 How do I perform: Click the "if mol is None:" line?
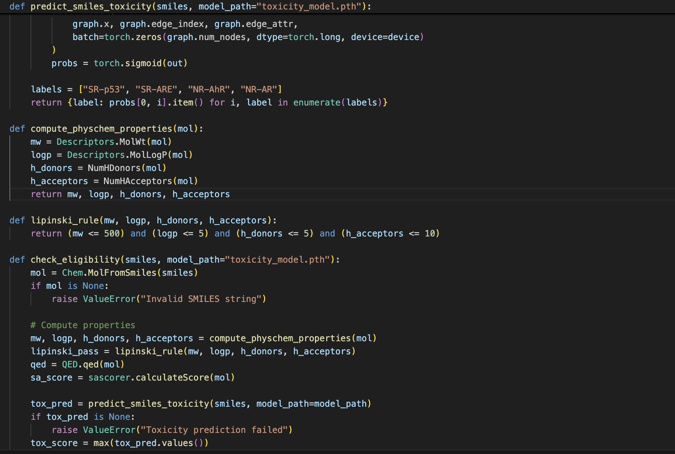[x=69, y=286]
